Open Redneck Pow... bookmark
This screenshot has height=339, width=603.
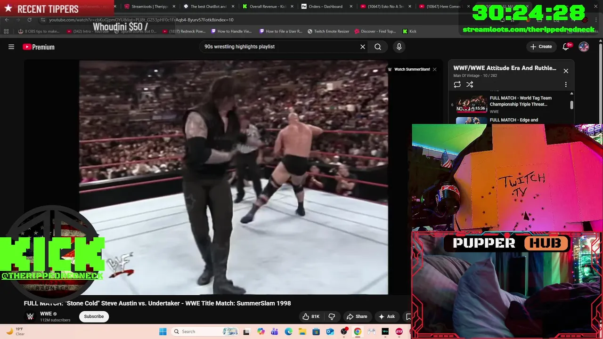tap(184, 32)
